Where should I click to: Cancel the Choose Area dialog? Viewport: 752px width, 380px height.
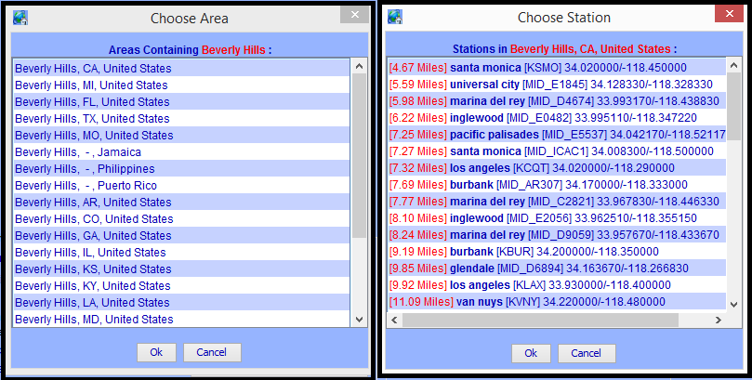212,352
